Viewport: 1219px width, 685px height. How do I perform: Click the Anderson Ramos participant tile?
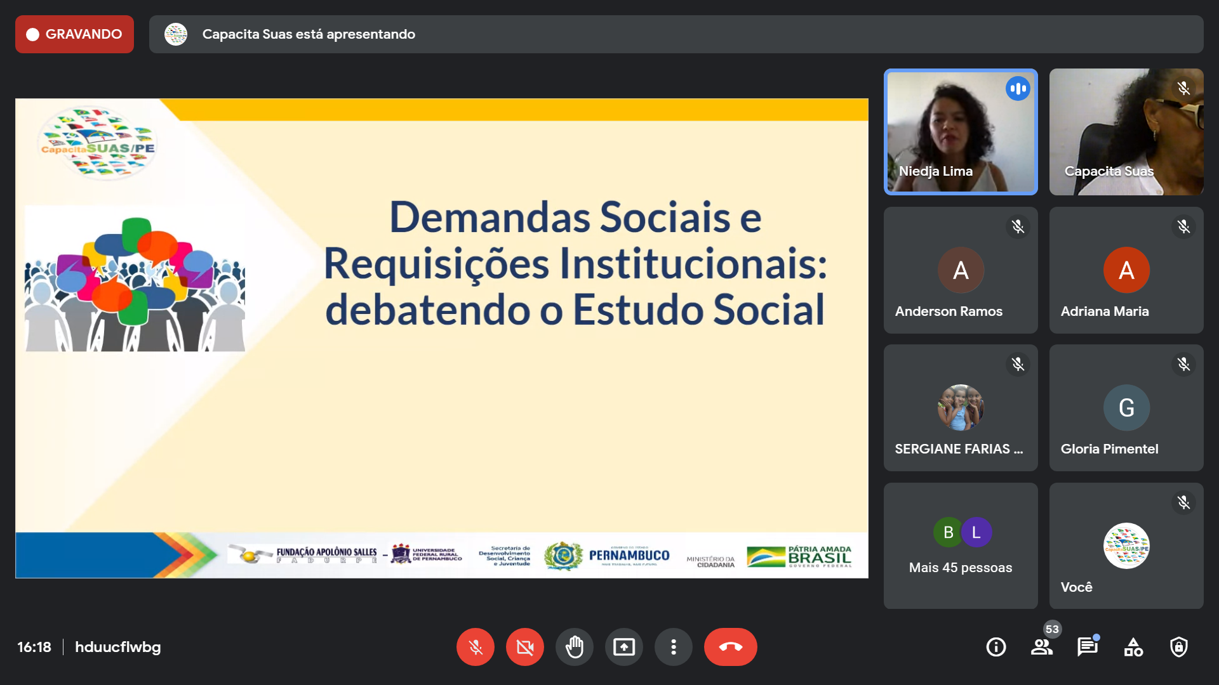960,270
